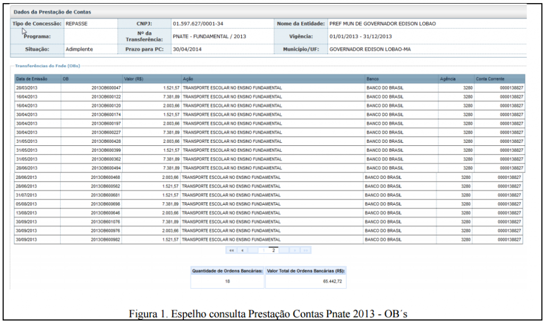Image resolution: width=544 pixels, height=321 pixels.
Task: Click the next page arrow in paginator
Action: (295, 249)
